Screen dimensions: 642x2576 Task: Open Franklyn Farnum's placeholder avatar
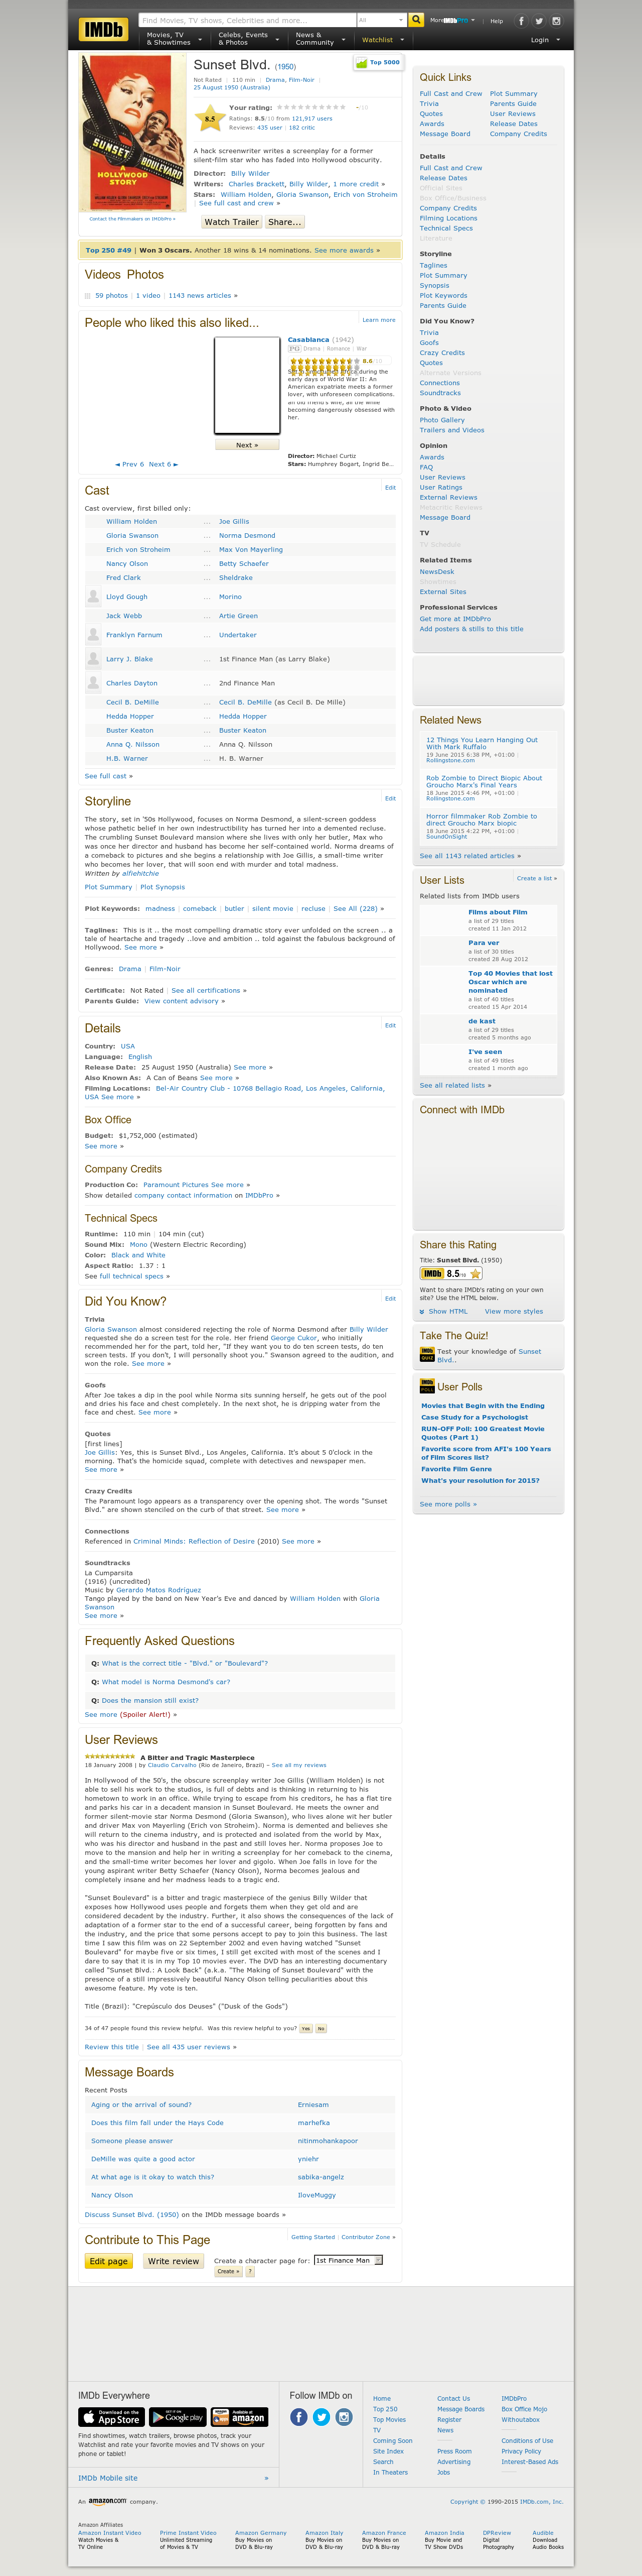tap(93, 635)
